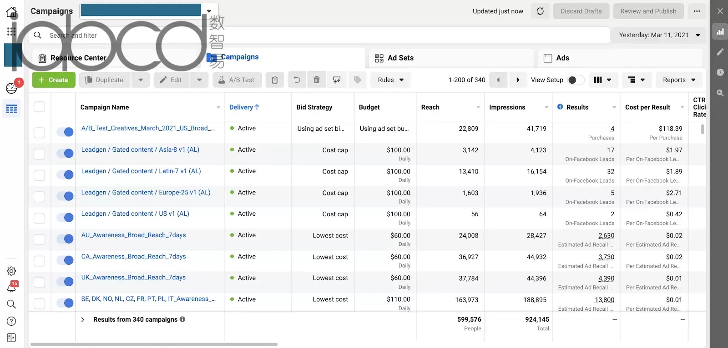728x348 pixels.
Task: Click the vertical scrollbar thumb beside the table
Action: pos(703,129)
